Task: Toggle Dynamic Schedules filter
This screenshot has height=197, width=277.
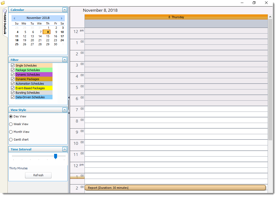Action: coord(13,75)
